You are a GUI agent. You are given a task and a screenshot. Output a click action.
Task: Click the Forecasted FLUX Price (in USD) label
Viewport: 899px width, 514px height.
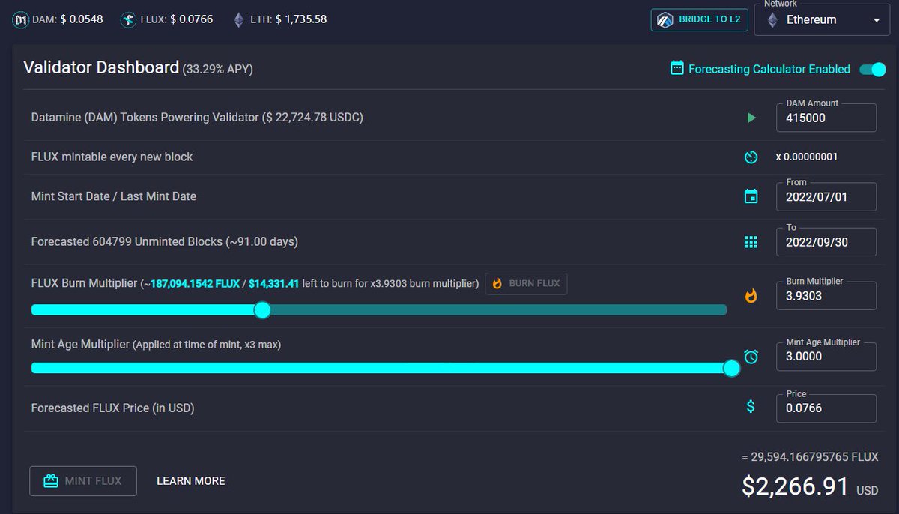pos(113,408)
